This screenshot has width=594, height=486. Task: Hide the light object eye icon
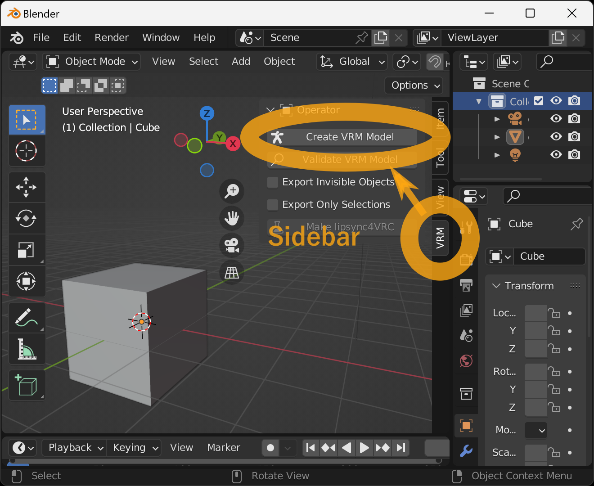tap(556, 155)
